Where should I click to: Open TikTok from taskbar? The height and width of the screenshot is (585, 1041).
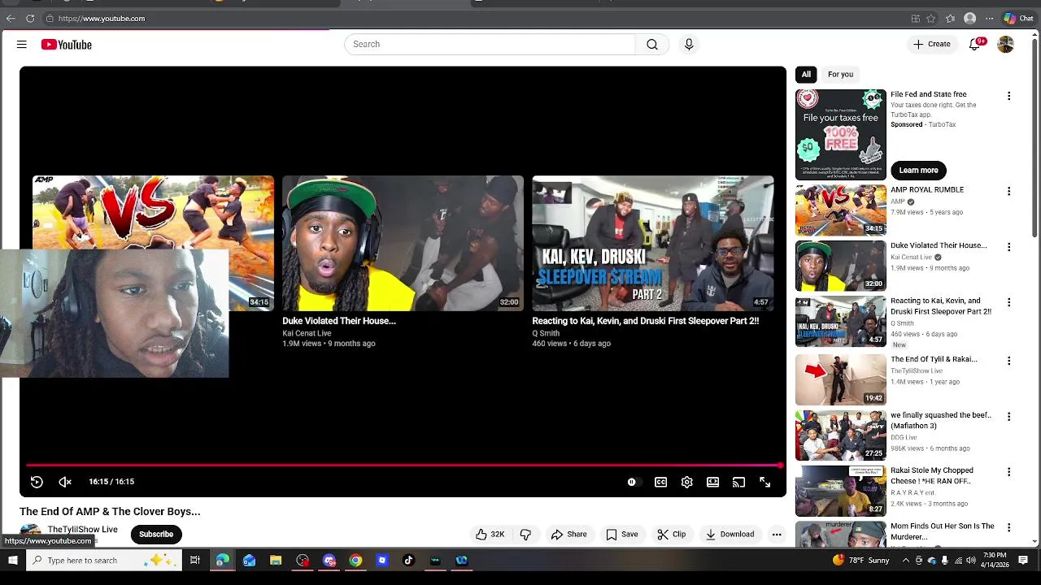click(x=408, y=561)
